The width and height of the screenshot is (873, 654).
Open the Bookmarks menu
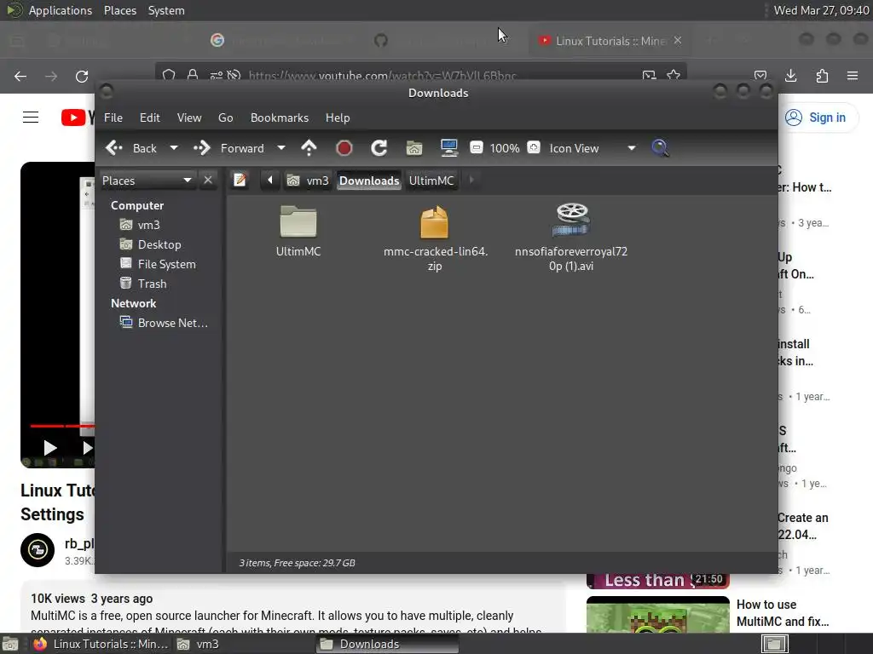pos(280,118)
